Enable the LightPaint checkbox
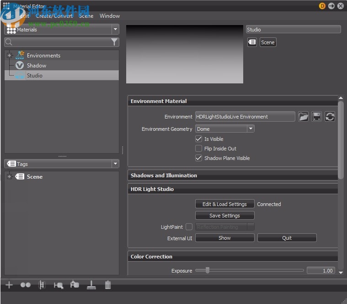 (x=189, y=227)
